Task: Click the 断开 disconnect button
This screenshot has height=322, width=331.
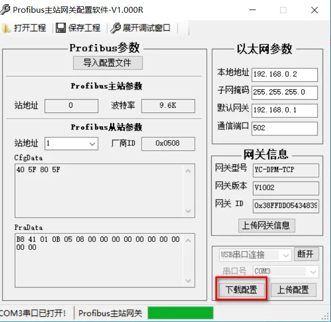Action: 306,254
